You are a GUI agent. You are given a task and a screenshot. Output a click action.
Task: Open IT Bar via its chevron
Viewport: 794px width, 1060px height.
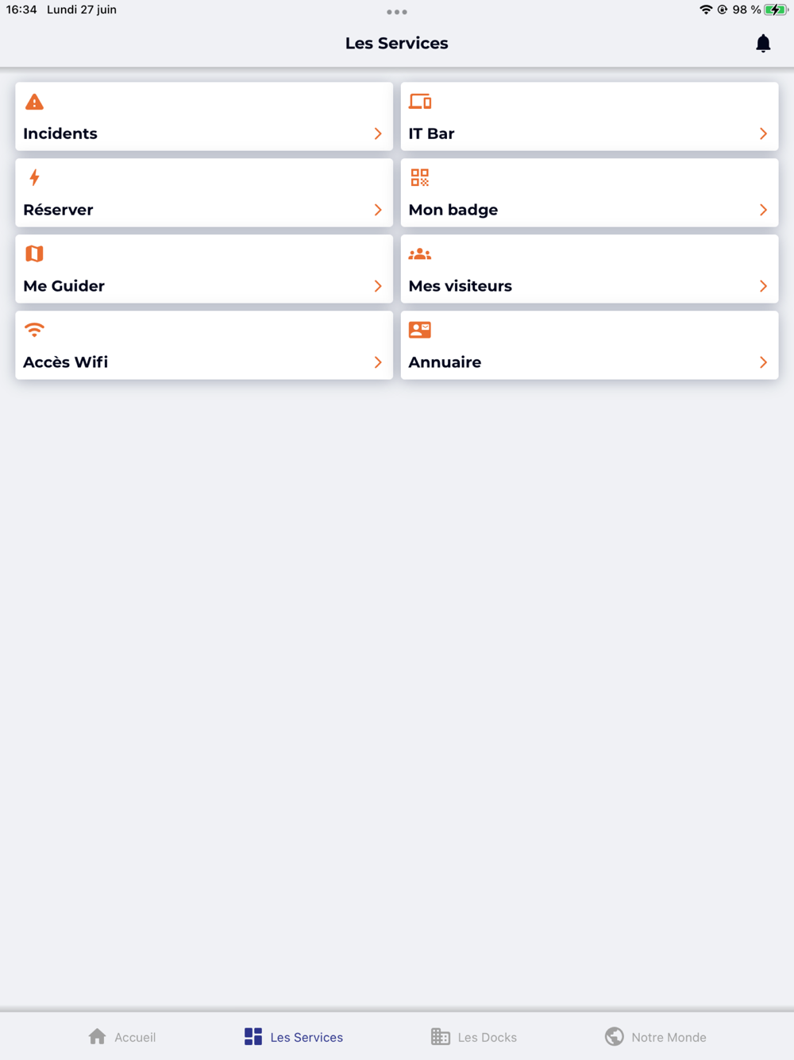point(763,133)
